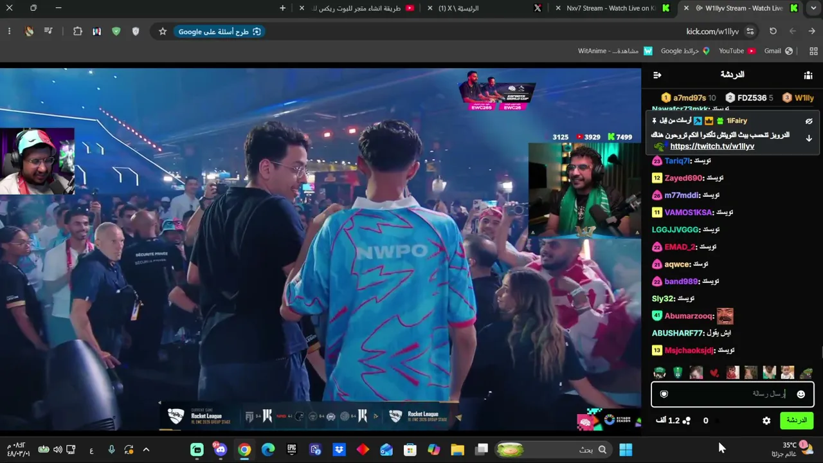
Task: Open Discord from the taskbar
Action: [221, 449]
